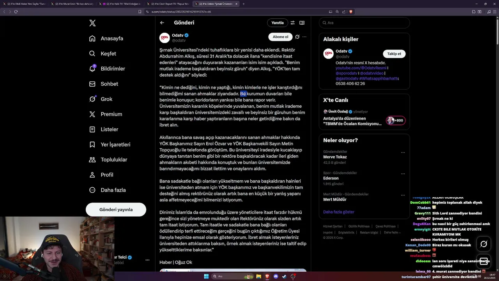Switch to Etkili Haber browser tab

pos(24,4)
